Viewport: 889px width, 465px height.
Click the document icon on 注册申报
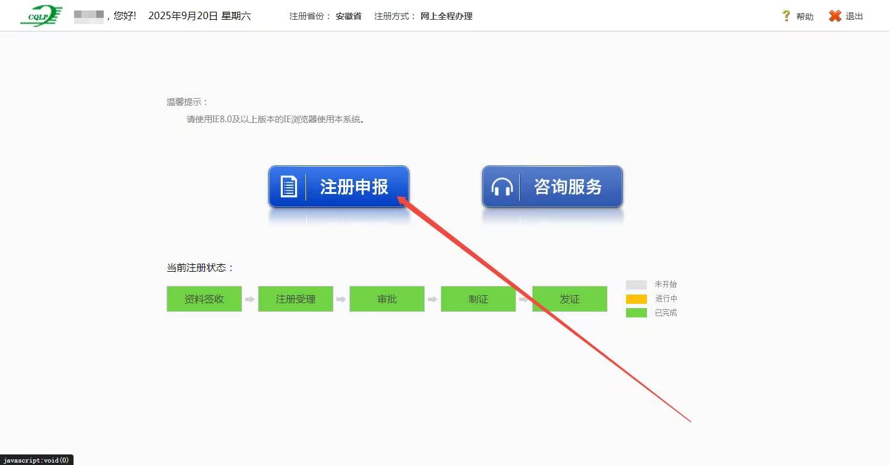pos(289,186)
